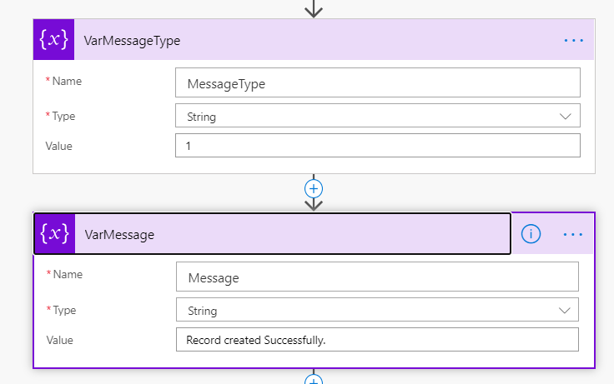Click the Value label in VarMessage
Screen dimensions: 614x384
tap(59, 340)
